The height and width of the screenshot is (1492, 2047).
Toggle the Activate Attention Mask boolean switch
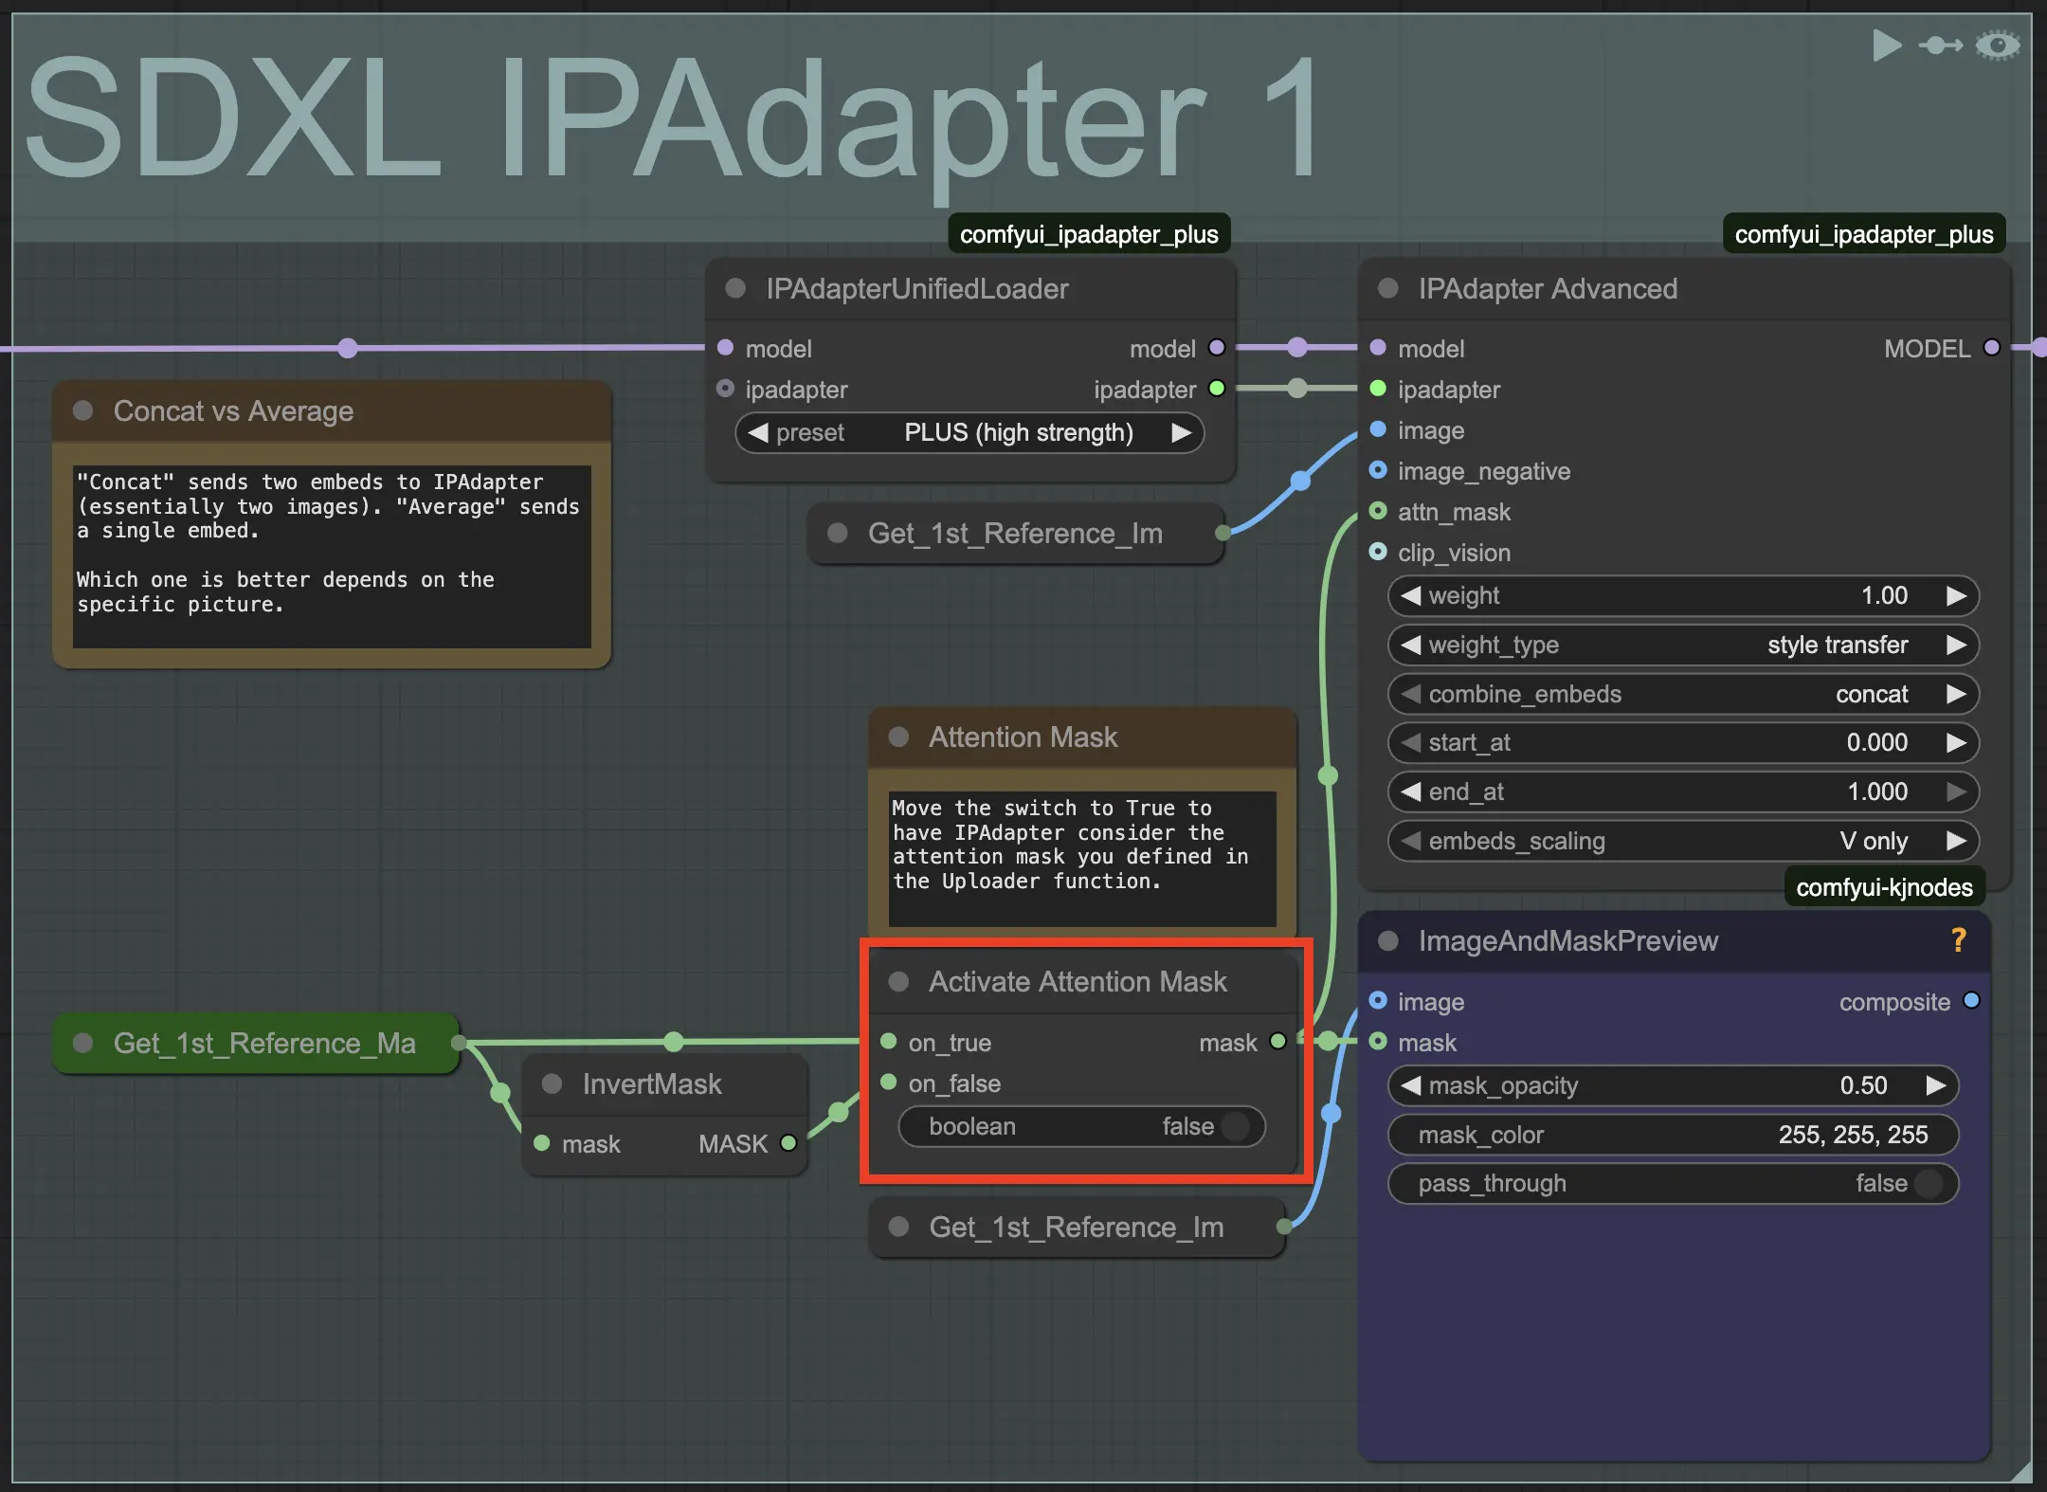coord(1234,1126)
